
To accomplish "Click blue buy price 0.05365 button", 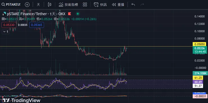I will tap(37, 25).
